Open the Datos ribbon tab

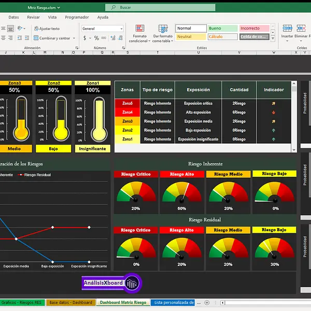[x=13, y=17]
